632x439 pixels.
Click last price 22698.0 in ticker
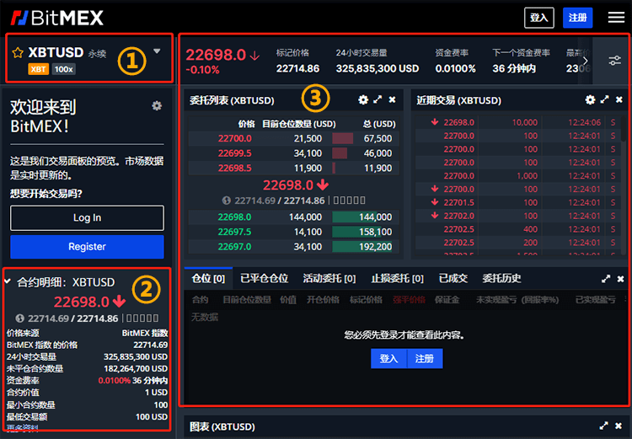[x=216, y=55]
